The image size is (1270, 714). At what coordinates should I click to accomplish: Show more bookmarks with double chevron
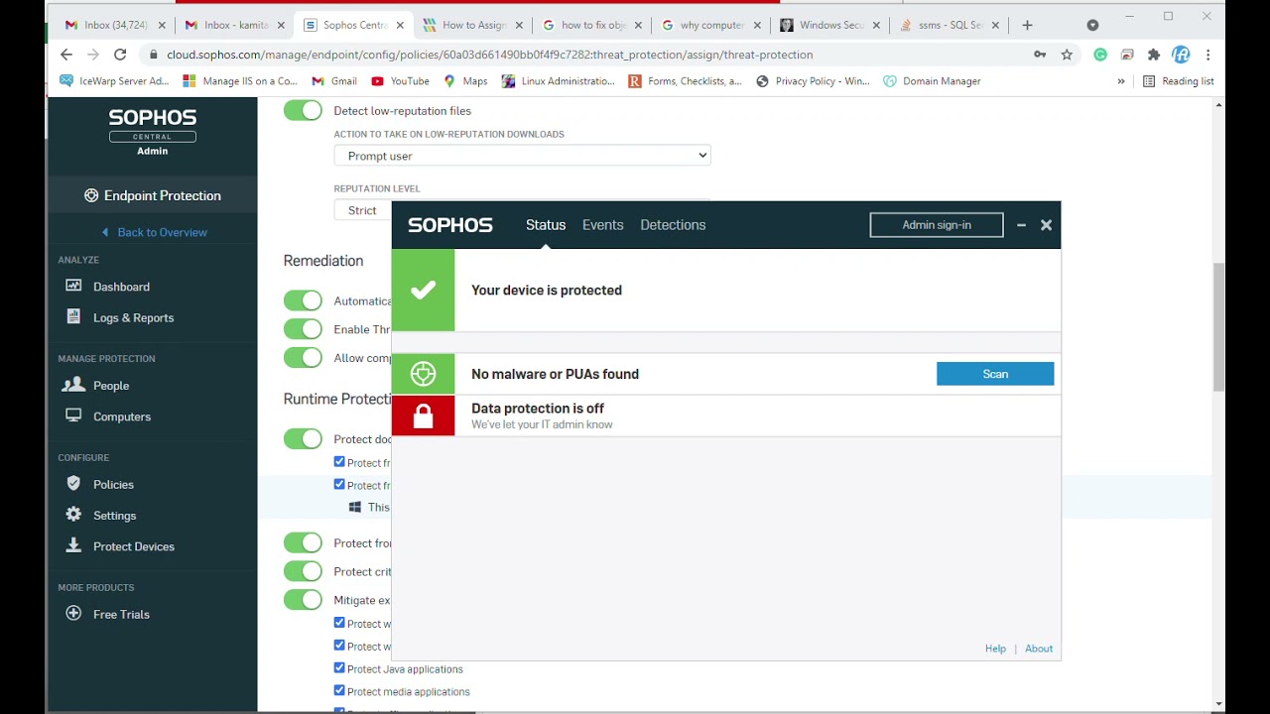coord(1121,81)
